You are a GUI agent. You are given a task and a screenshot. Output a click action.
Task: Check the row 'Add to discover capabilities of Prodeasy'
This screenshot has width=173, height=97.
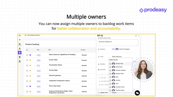tap(27, 55)
